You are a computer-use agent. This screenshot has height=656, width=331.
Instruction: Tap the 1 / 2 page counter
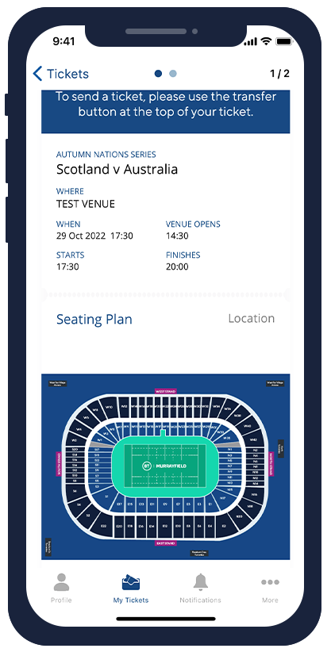click(x=279, y=74)
